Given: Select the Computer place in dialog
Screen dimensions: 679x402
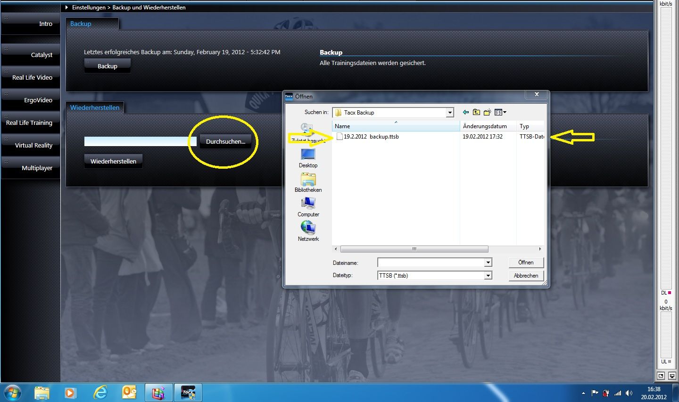Looking at the screenshot, I should 308,207.
